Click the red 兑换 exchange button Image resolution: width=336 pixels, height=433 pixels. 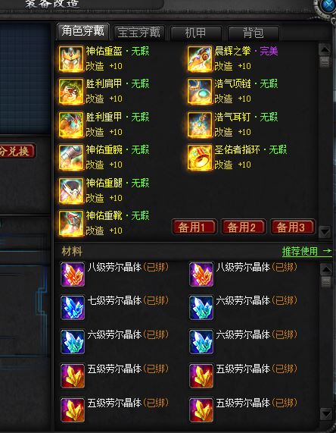click(x=17, y=151)
